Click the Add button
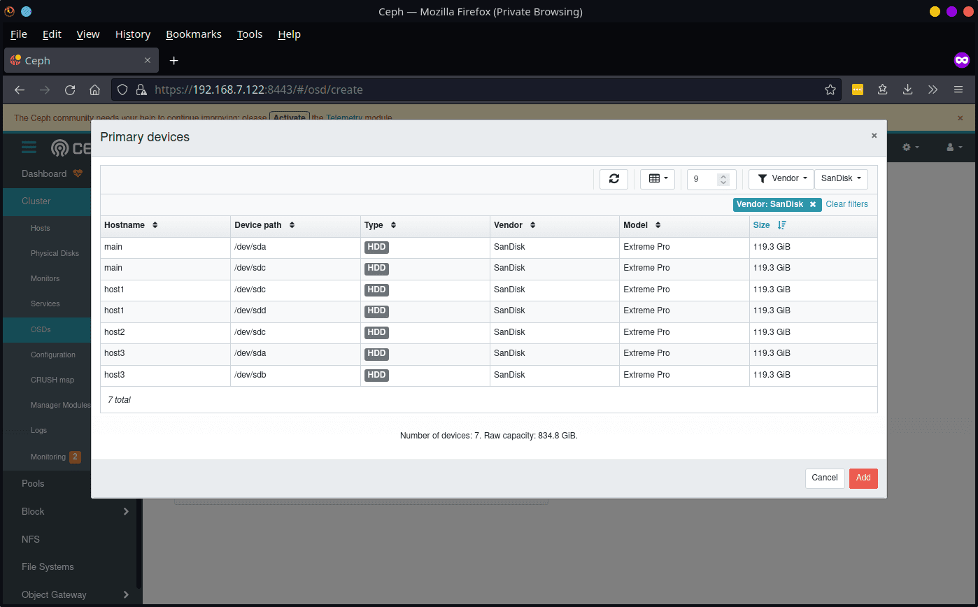The width and height of the screenshot is (978, 607). [x=863, y=478]
